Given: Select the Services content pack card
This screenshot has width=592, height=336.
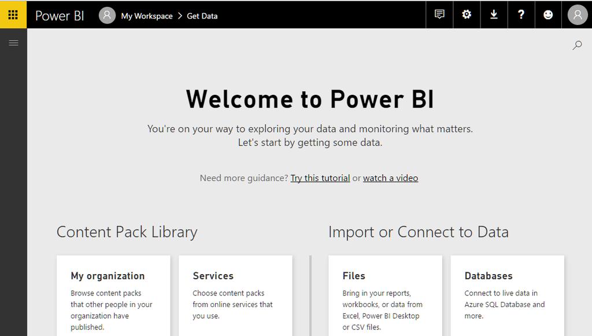Looking at the screenshot, I should (x=235, y=296).
